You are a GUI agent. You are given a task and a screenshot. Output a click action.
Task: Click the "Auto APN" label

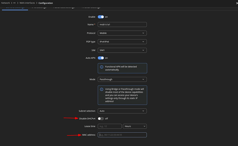tap(90, 58)
